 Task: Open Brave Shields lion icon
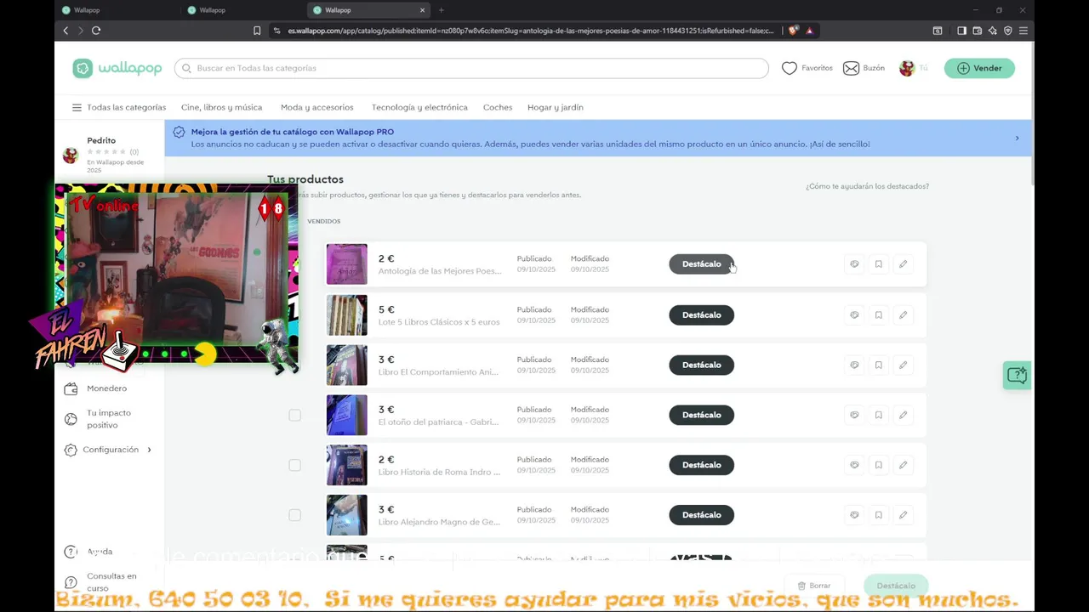(x=793, y=31)
